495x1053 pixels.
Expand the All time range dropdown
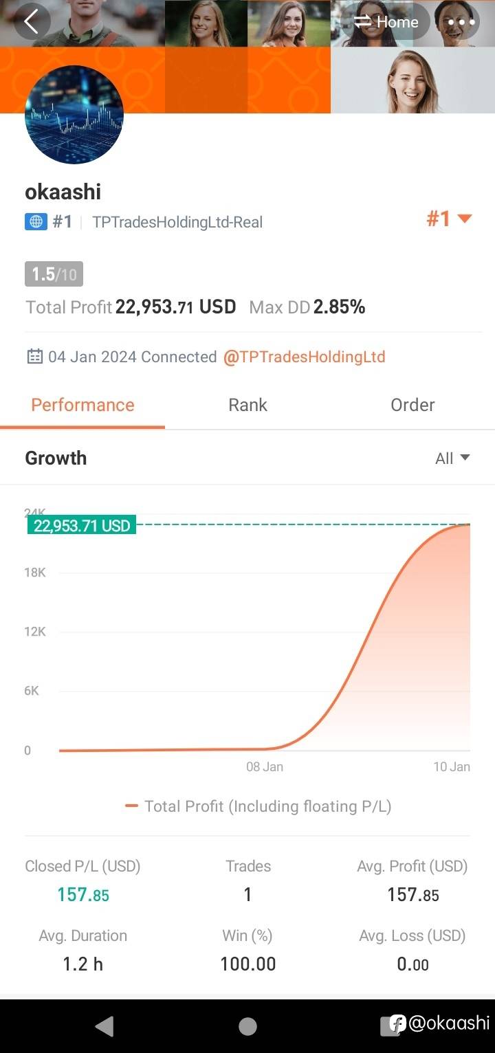(x=452, y=458)
